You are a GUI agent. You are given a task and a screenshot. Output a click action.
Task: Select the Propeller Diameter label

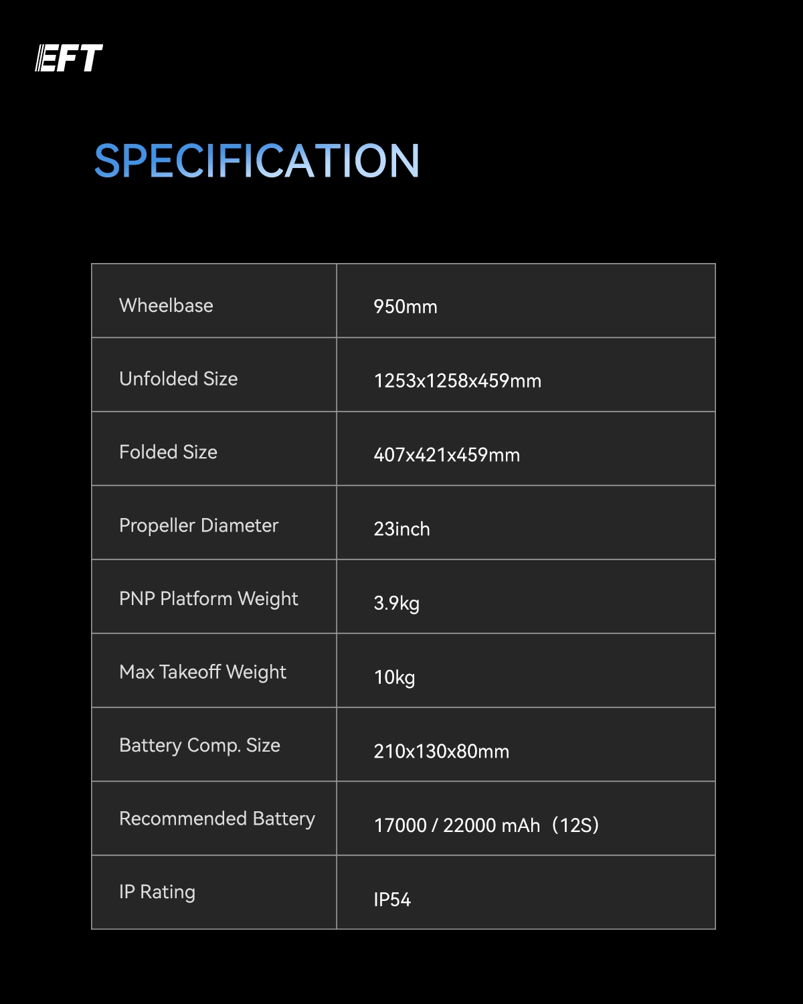point(198,526)
